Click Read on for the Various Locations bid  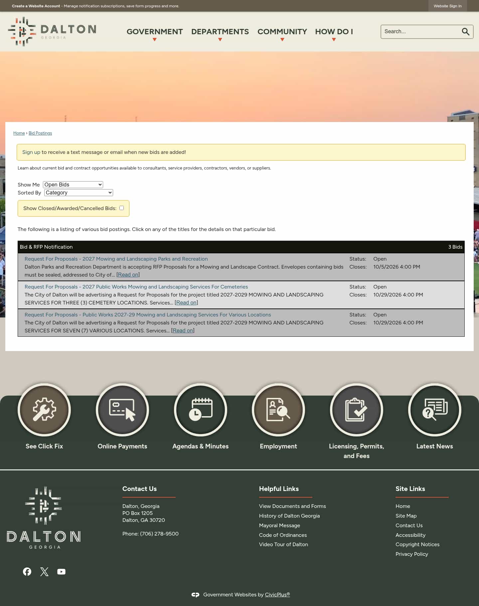pos(183,331)
